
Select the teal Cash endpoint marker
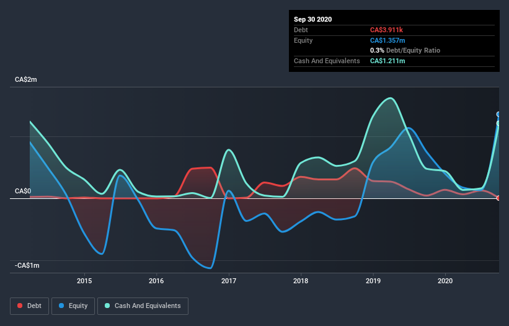[x=498, y=123]
